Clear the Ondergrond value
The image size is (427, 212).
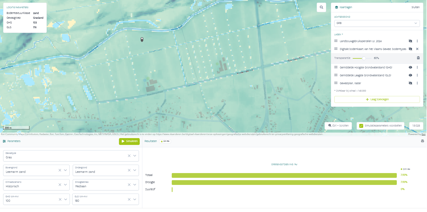(129, 170)
